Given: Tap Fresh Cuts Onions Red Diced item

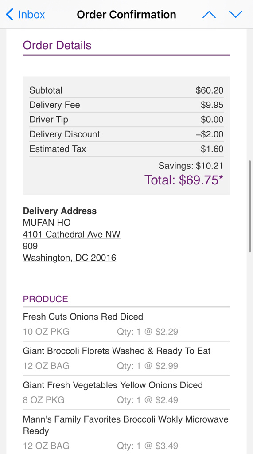Looking at the screenshot, I should [x=127, y=324].
